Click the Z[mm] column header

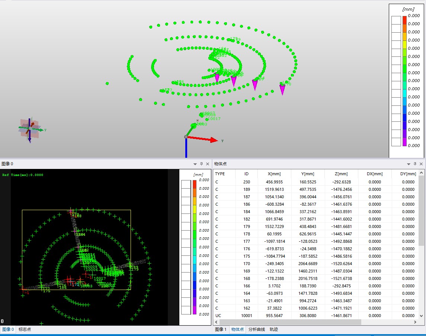[341, 174]
